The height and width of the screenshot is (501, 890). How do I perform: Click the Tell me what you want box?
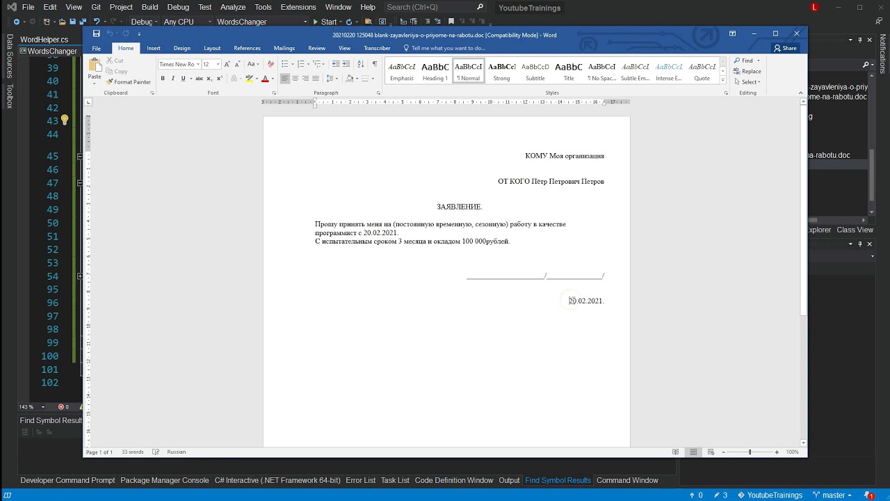(x=444, y=48)
